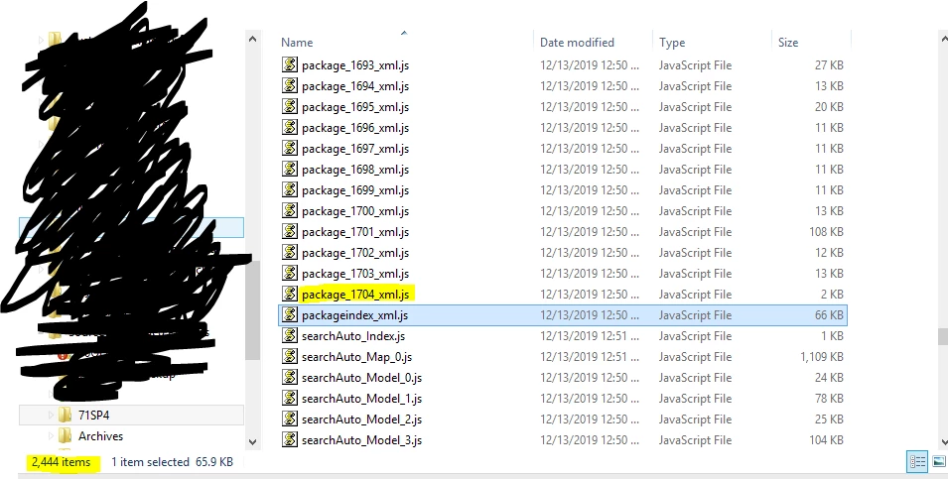The image size is (948, 479).
Task: Select file name searchAuto_Model_0.js
Action: (x=361, y=378)
